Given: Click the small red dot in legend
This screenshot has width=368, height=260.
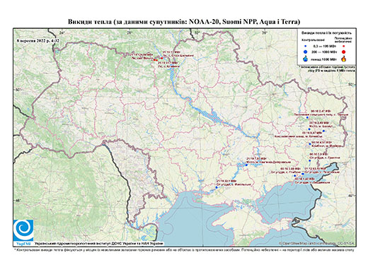Looking at the screenshot, I should [344, 46].
